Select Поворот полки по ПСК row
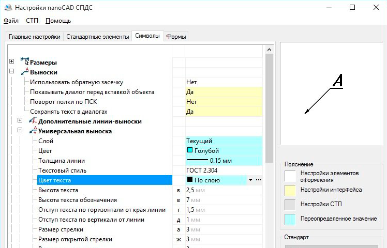The image size is (387, 248). 64,102
